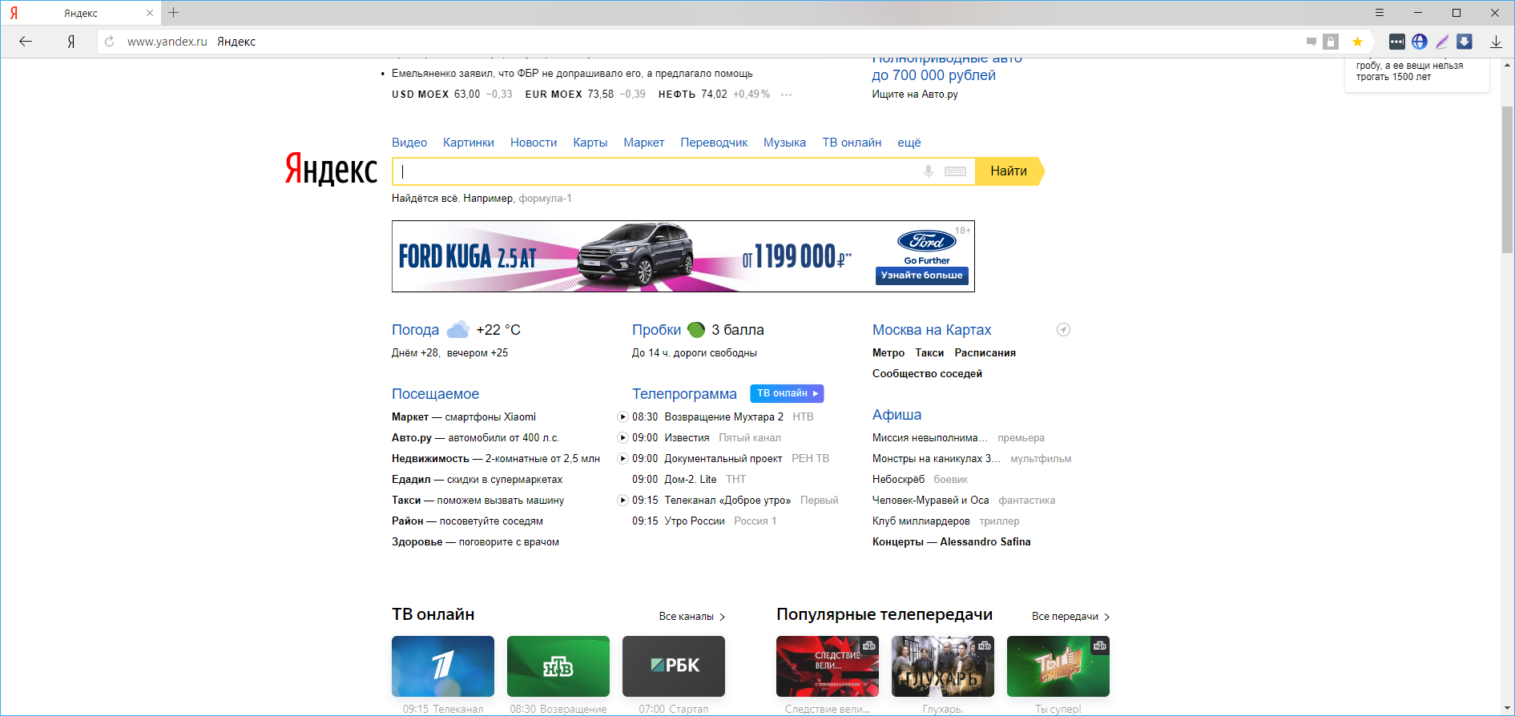Click the purple feather extension icon
1515x716 pixels.
click(x=1442, y=42)
